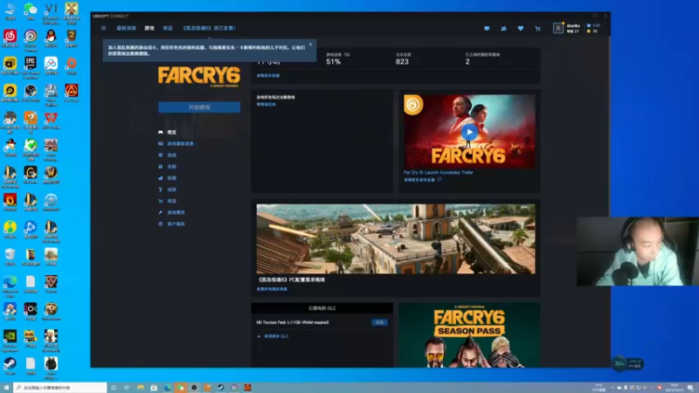Click the 51% game progress stat
Screen dimensions: 699x393
pos(334,61)
